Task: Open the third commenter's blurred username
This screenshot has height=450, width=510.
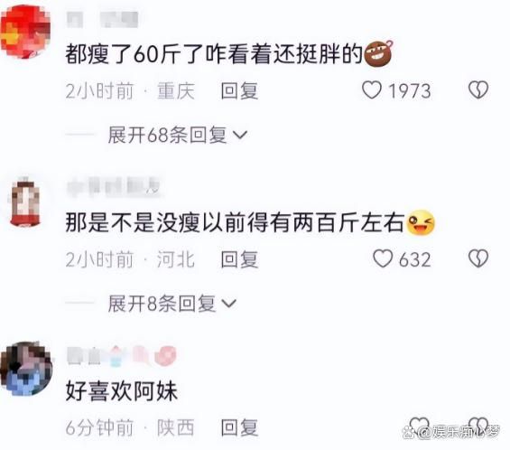Action: point(122,355)
